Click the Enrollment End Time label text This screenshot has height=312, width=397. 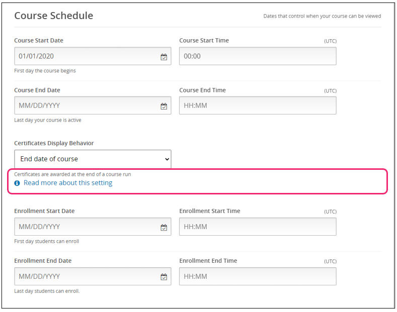[x=208, y=261]
